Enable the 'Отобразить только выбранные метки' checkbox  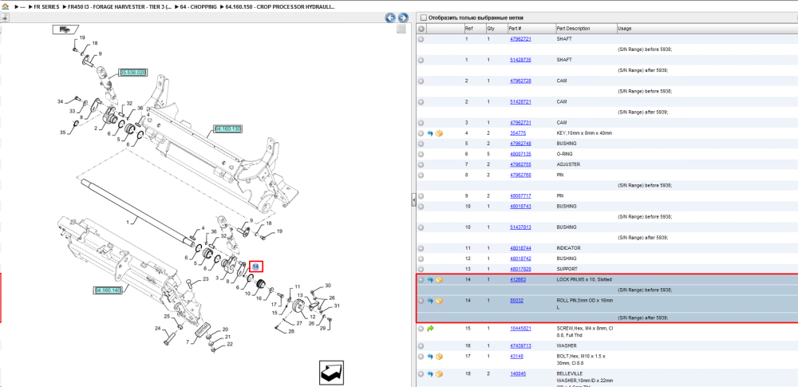coord(424,18)
